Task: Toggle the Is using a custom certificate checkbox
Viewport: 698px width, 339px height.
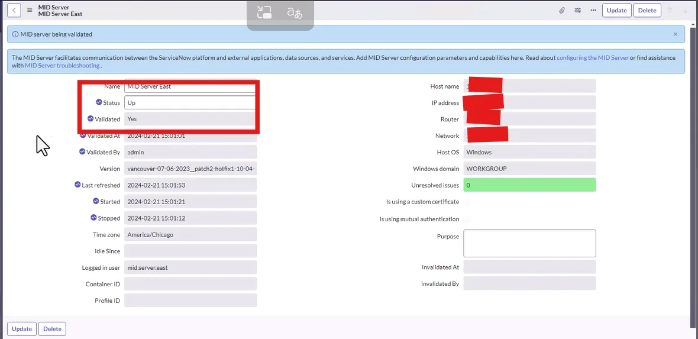Action: pos(467,202)
